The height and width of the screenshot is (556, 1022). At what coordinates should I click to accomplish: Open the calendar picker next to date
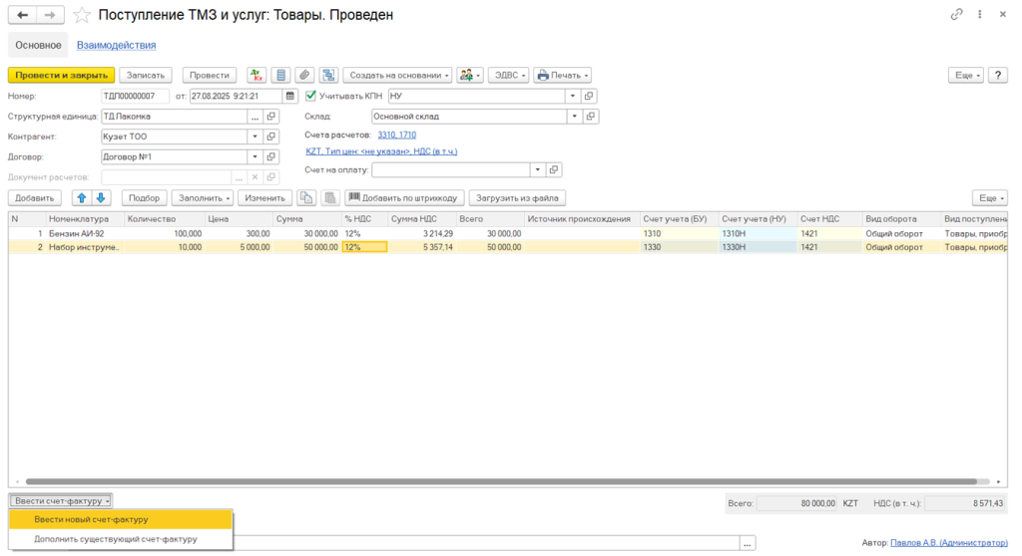tap(290, 96)
